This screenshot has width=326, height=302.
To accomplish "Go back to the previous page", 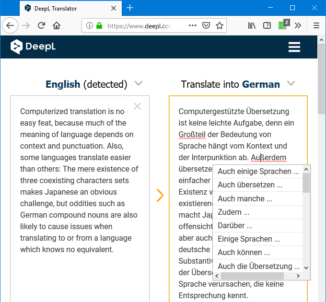I will [x=10, y=25].
